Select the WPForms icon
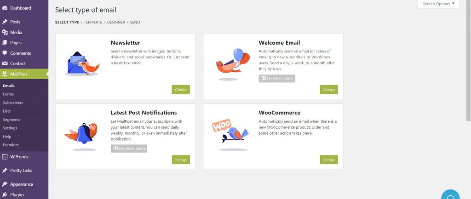The width and height of the screenshot is (471, 199). click(5, 157)
